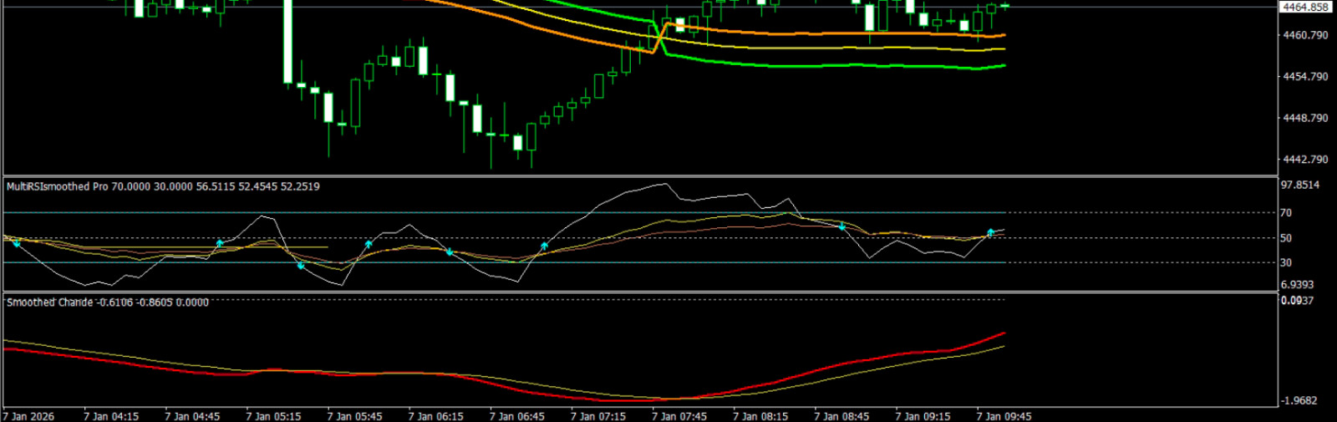
Task: Click the cyan RSI arrow just below level 30
Action: click(x=301, y=266)
